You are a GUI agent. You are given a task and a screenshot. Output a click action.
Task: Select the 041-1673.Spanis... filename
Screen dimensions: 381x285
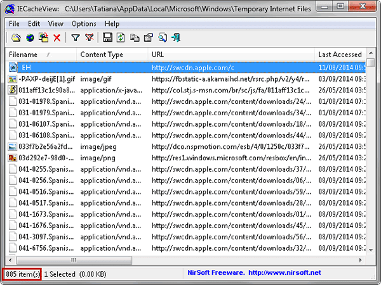[46, 214]
